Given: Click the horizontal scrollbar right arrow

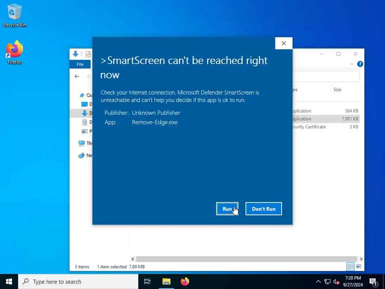Looking at the screenshot, I should coord(361,259).
